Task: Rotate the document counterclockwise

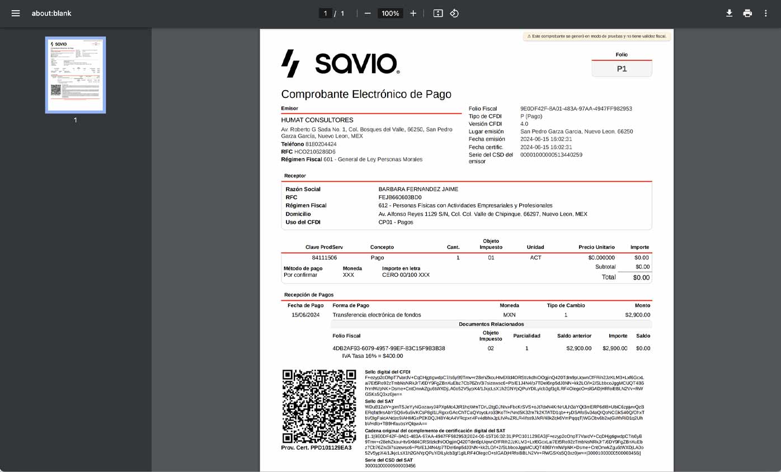Action: pos(454,13)
